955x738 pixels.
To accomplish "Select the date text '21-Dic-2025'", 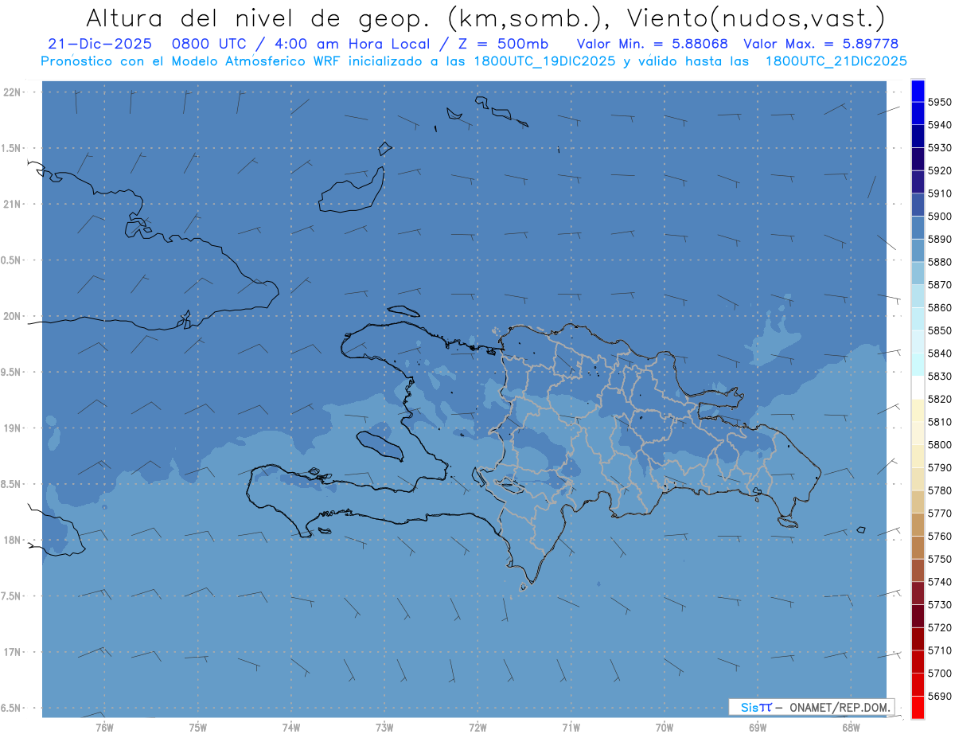I will [x=99, y=44].
